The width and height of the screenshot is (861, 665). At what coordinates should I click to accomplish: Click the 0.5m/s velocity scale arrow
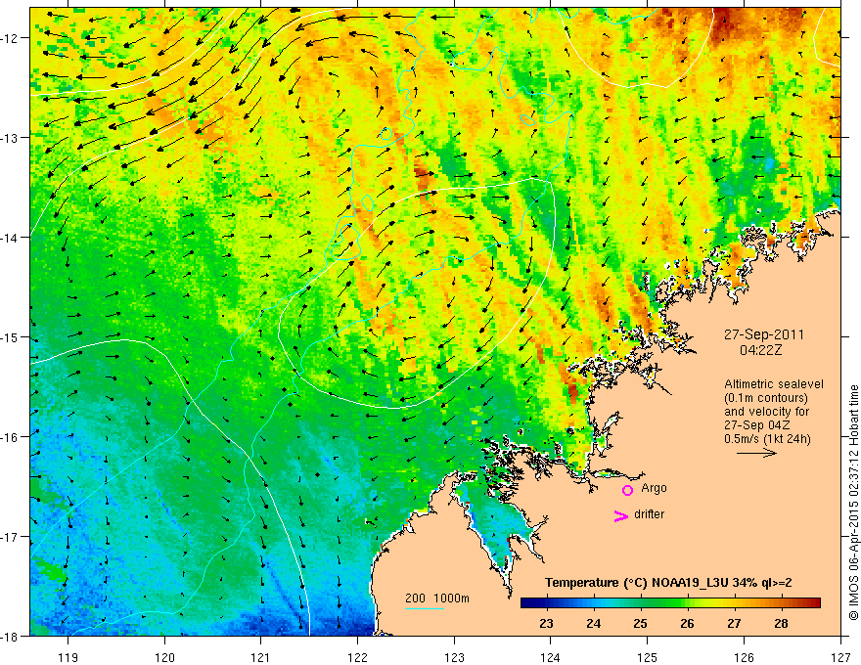756,453
